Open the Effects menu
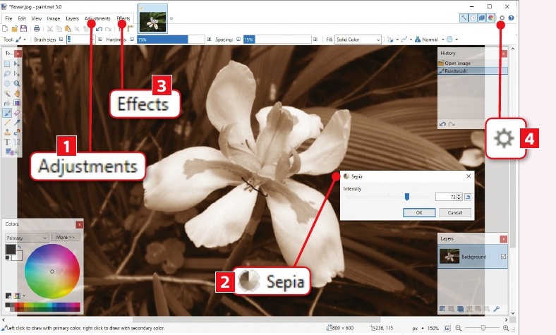 click(x=123, y=17)
